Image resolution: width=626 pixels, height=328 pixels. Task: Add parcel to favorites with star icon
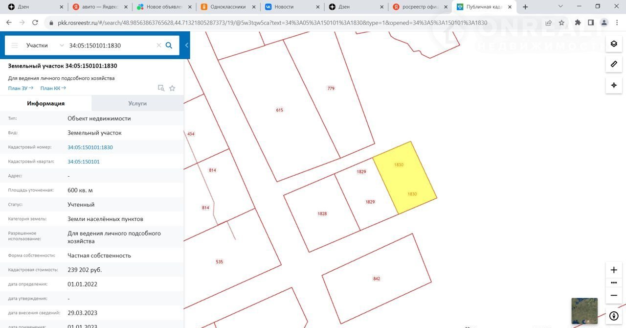[x=172, y=88]
